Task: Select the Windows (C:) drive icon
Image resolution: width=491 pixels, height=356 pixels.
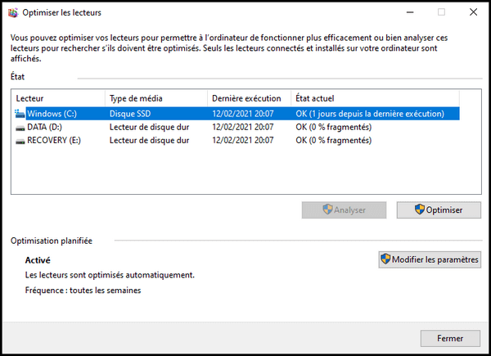Action: [20, 114]
